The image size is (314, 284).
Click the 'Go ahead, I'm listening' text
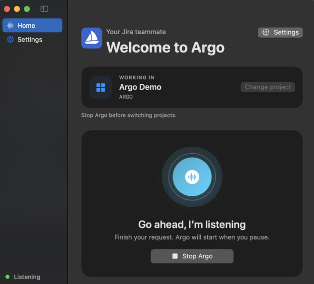[x=192, y=225]
